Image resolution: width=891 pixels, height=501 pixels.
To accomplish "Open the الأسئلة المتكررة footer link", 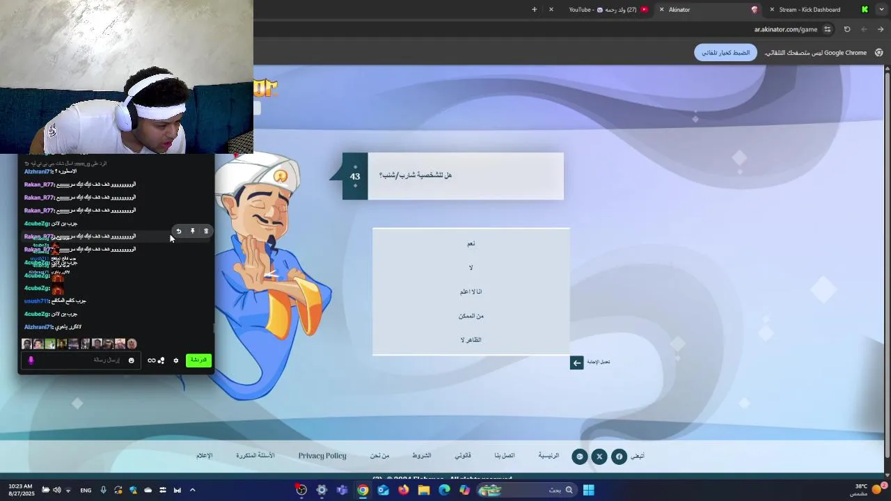I will click(x=255, y=456).
